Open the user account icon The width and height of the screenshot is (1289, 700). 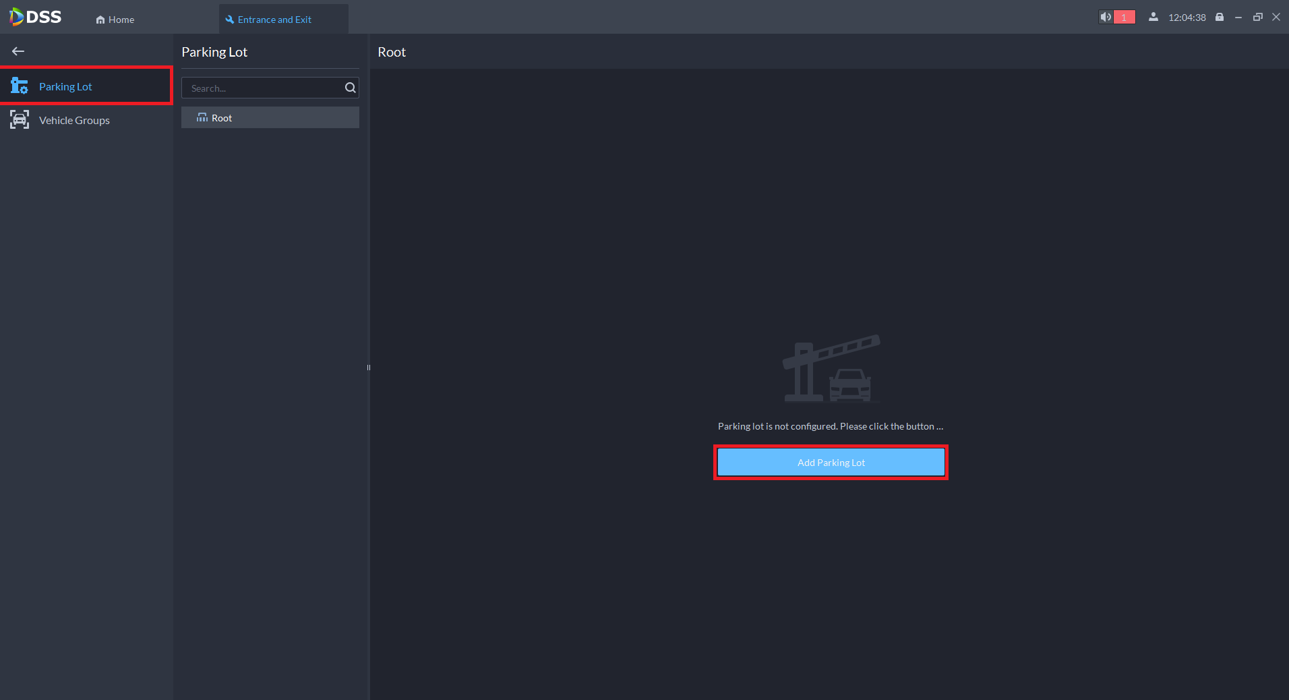point(1153,17)
